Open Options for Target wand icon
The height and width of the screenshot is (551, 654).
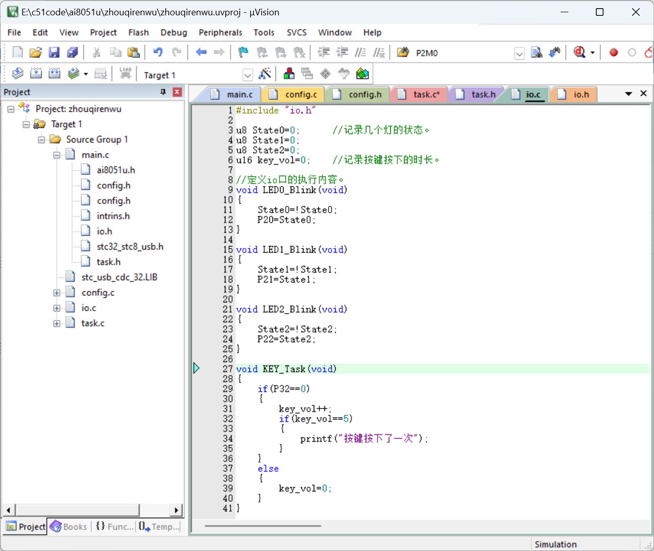[265, 74]
